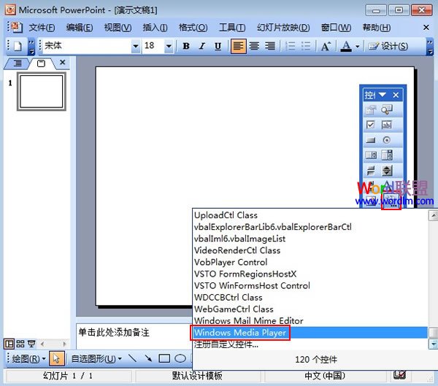Toggle bulleted list formatting

point(306,46)
